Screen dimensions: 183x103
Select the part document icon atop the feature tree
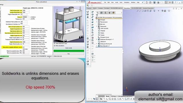click(97, 17)
